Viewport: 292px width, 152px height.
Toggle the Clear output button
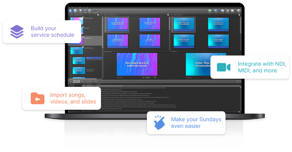click(x=232, y=11)
